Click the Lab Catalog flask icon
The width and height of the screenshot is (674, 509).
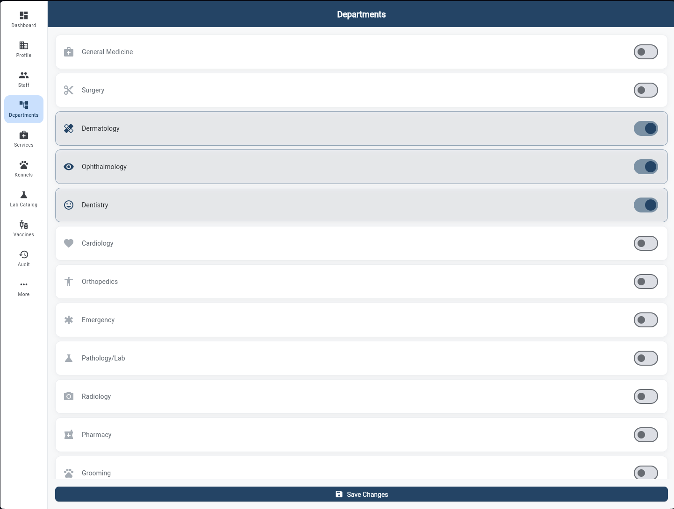tap(23, 195)
